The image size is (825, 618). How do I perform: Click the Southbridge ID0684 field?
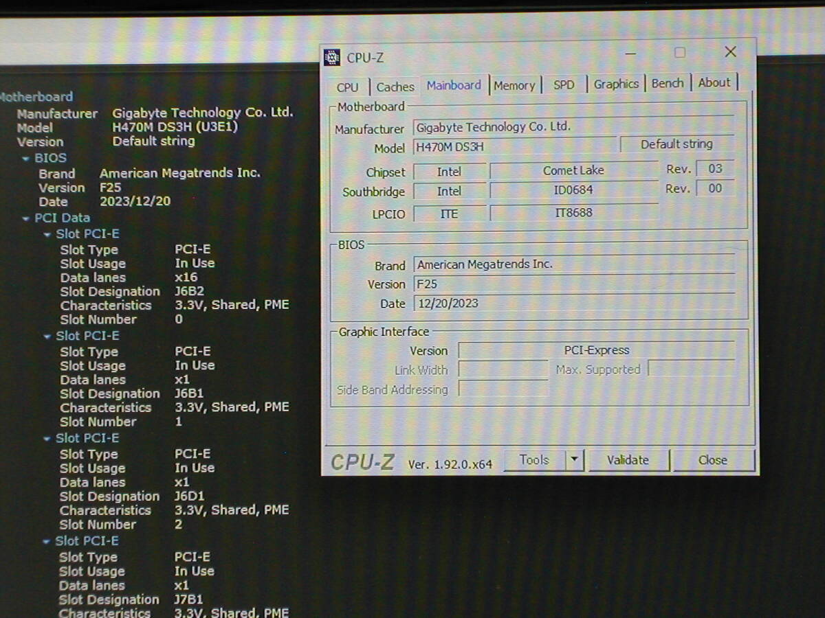click(x=573, y=190)
